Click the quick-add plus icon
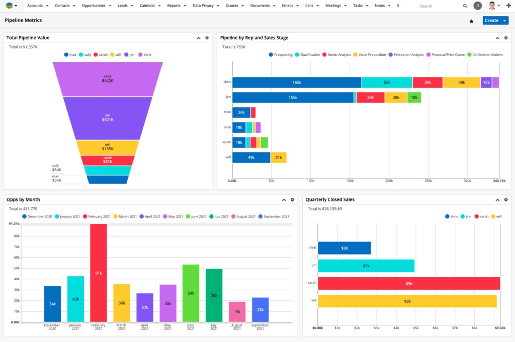The width and height of the screenshot is (515, 342). 509,6
